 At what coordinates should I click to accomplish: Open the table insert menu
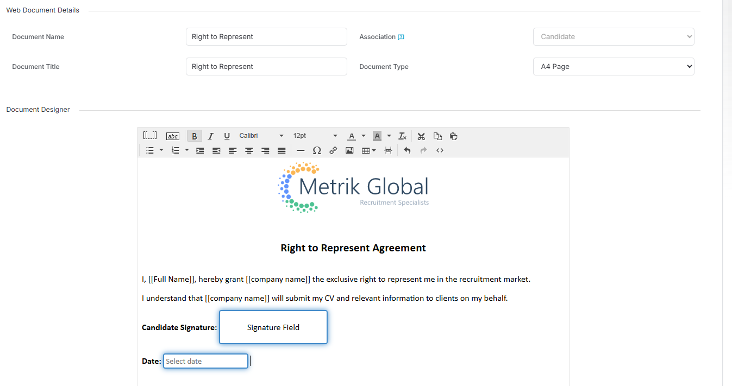coord(369,150)
